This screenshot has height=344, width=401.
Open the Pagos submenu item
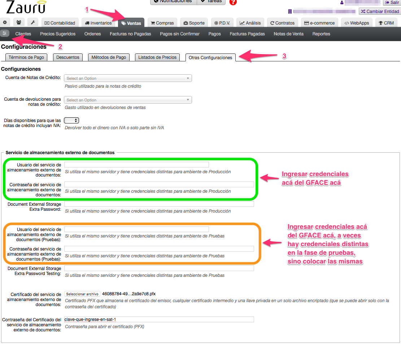coord(214,34)
